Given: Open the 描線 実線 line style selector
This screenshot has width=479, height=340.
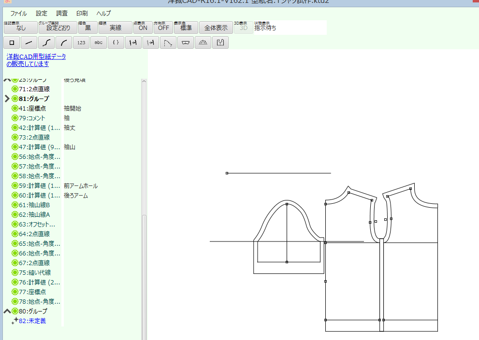Looking at the screenshot, I should [115, 28].
